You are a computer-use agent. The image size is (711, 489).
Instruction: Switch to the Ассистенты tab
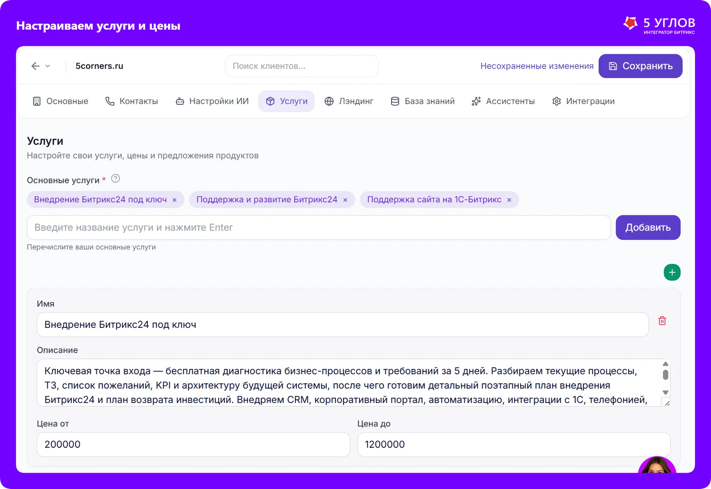click(503, 101)
